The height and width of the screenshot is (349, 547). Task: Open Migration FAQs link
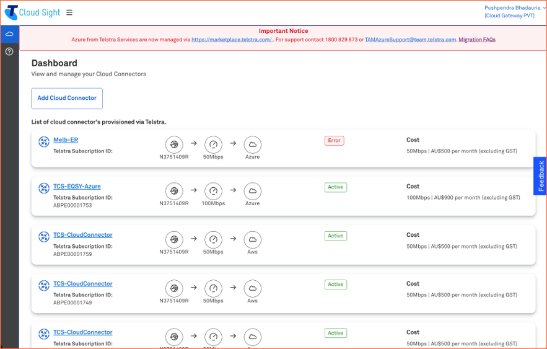click(477, 40)
